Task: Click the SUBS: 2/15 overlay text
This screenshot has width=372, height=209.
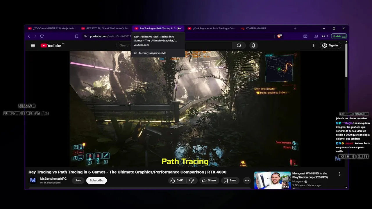Action: click(x=27, y=106)
